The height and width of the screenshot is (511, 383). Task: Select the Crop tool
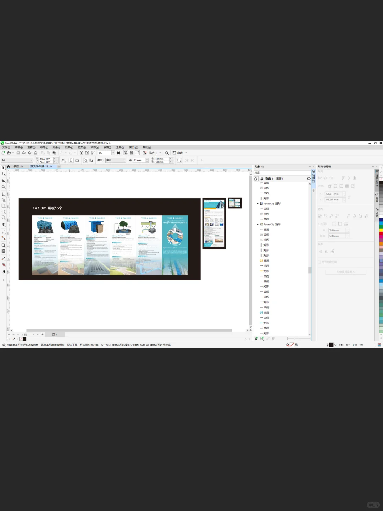tap(4, 181)
